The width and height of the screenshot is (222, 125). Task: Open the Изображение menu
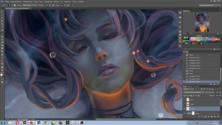[x=27, y=2]
